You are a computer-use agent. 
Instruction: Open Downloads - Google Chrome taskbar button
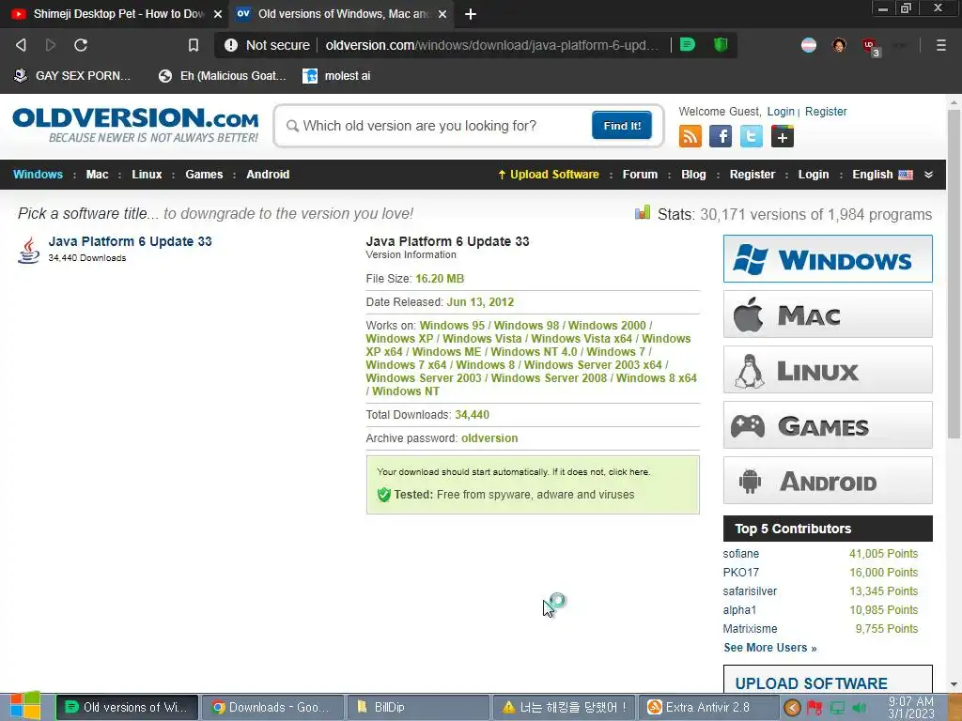point(272,707)
